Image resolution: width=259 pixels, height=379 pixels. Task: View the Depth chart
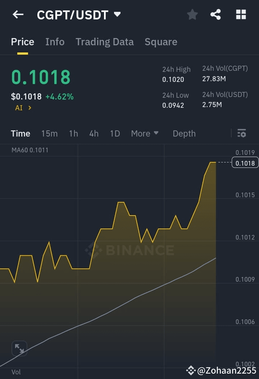[184, 133]
